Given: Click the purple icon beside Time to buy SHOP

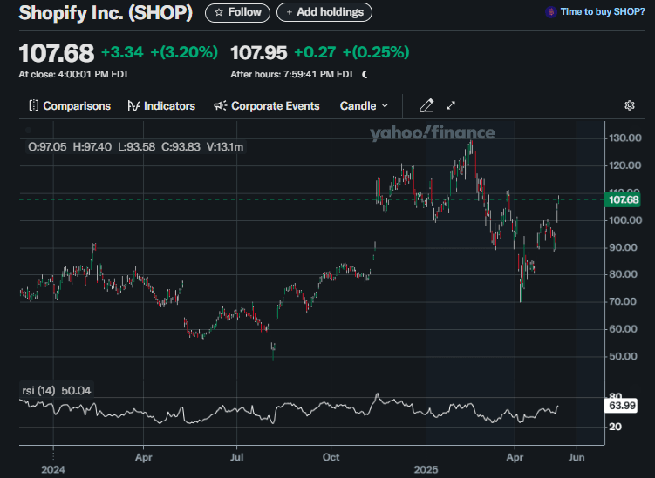Looking at the screenshot, I should (550, 12).
